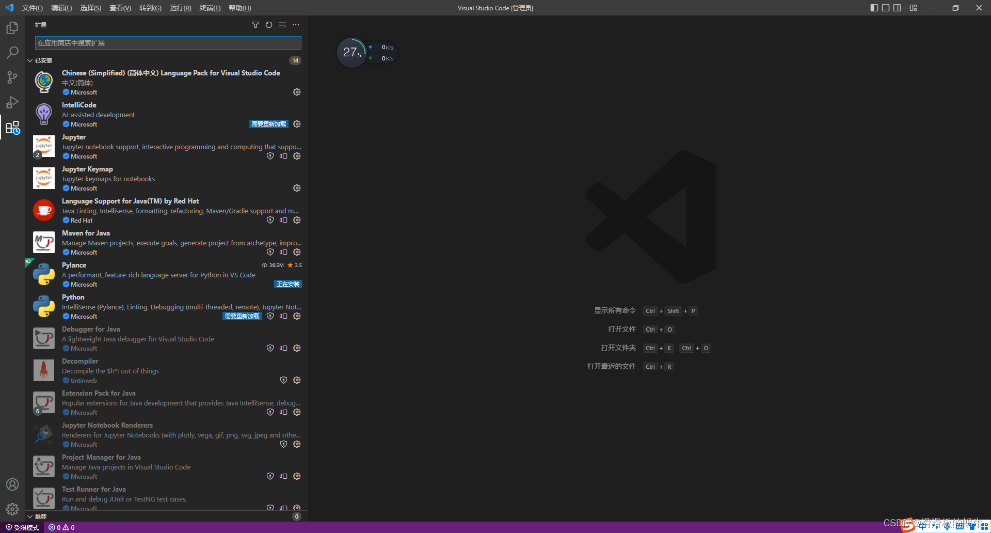Image resolution: width=991 pixels, height=533 pixels.
Task: Open manage gear for Jupyter Notebook Renderers
Action: coord(297,444)
